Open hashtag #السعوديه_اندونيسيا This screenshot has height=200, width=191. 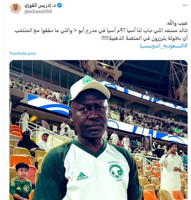click(164, 46)
